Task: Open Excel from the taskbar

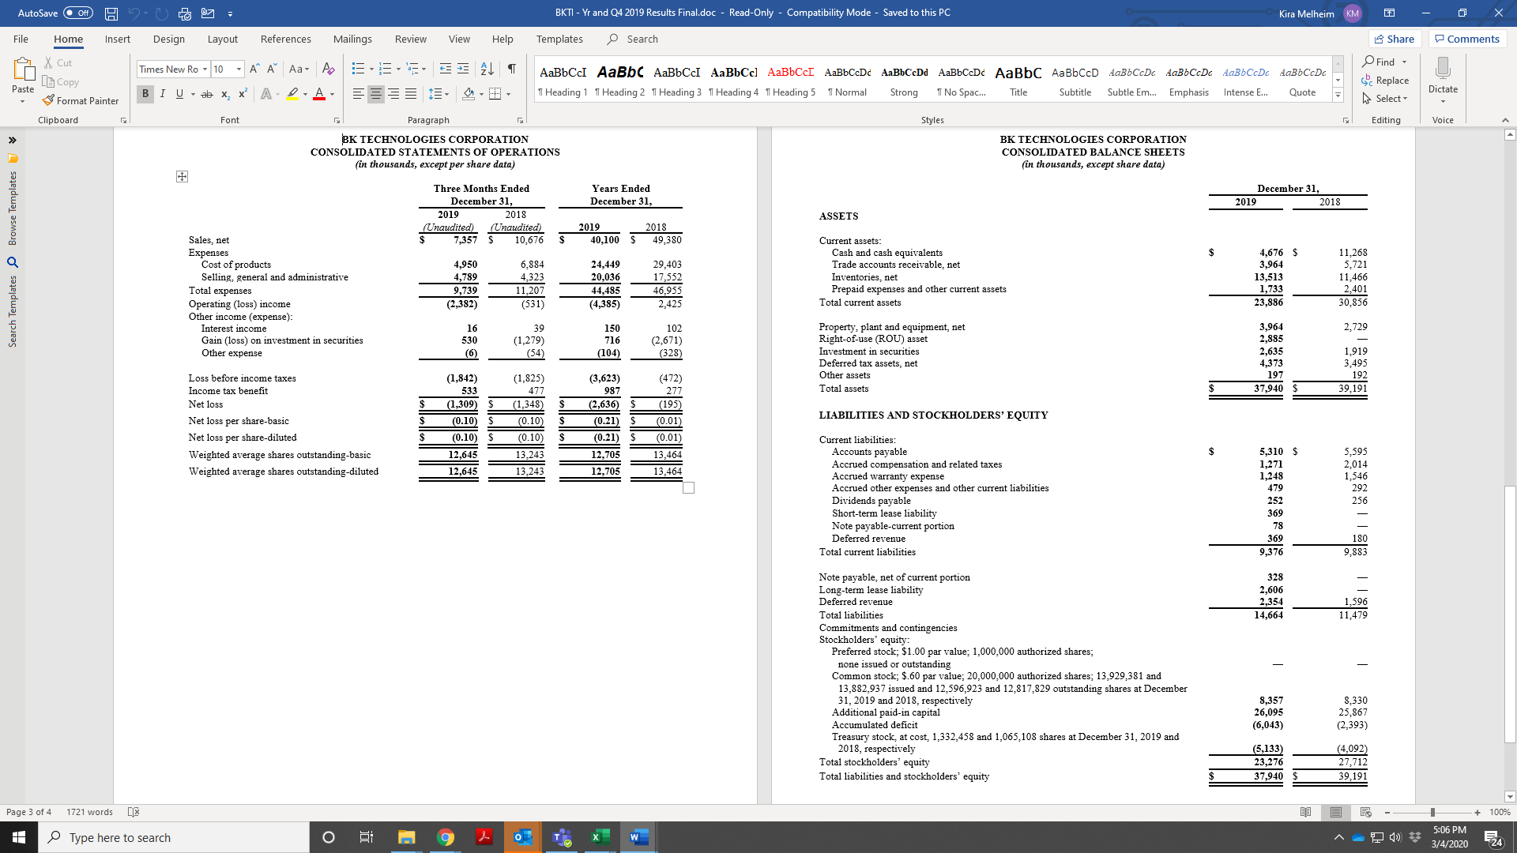Action: coord(600,837)
